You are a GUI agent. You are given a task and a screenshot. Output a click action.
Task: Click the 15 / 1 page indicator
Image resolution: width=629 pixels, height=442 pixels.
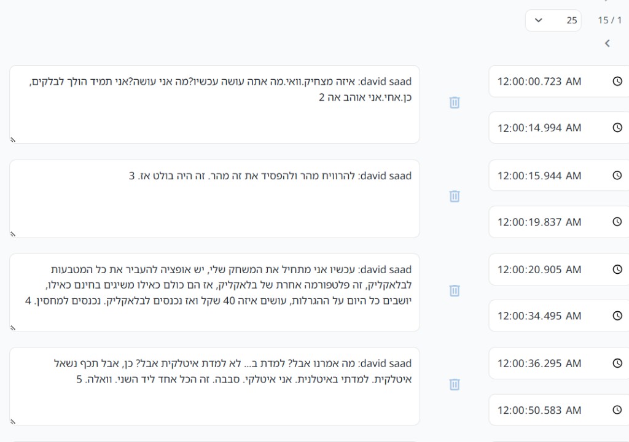pyautogui.click(x=609, y=20)
